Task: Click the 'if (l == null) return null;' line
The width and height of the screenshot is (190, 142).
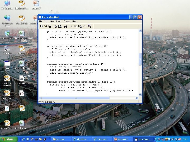Action: click(x=70, y=49)
